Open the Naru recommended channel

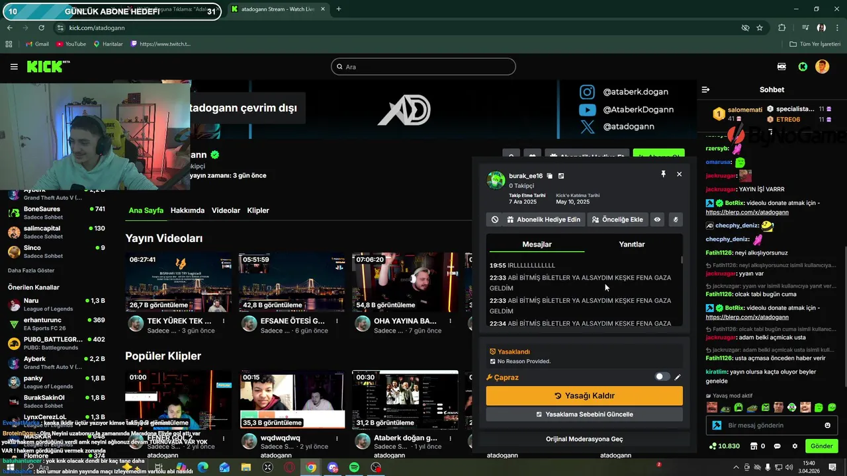pyautogui.click(x=56, y=305)
